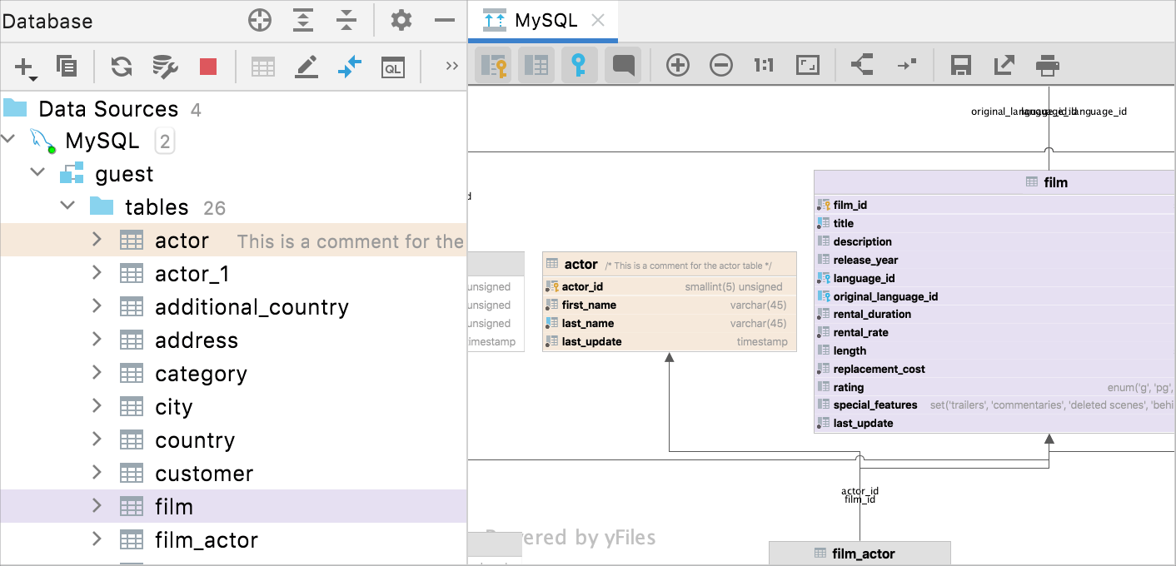Collapse the MySQL data source node
The width and height of the screenshot is (1176, 566).
(x=9, y=139)
